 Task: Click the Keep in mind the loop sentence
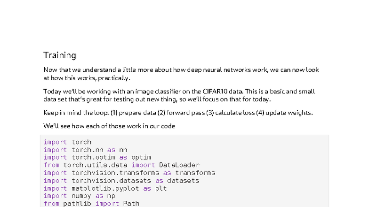coord(178,113)
